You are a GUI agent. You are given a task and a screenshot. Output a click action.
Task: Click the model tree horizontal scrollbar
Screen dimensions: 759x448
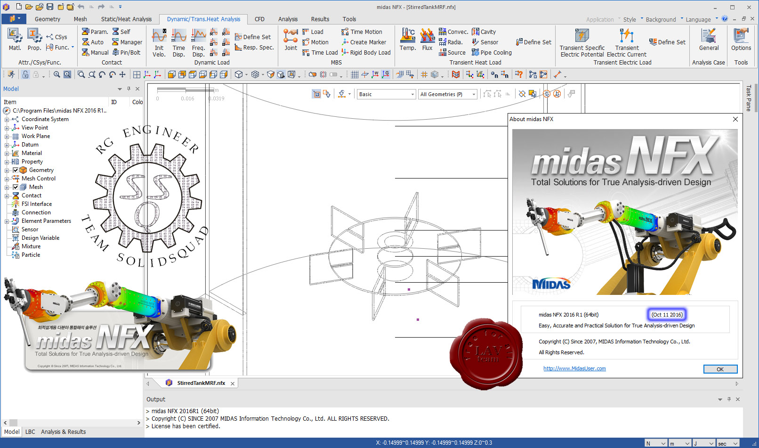pos(73,423)
